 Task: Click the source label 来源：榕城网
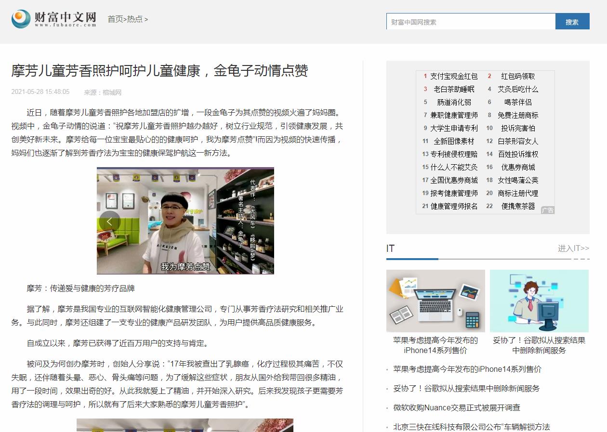click(103, 92)
